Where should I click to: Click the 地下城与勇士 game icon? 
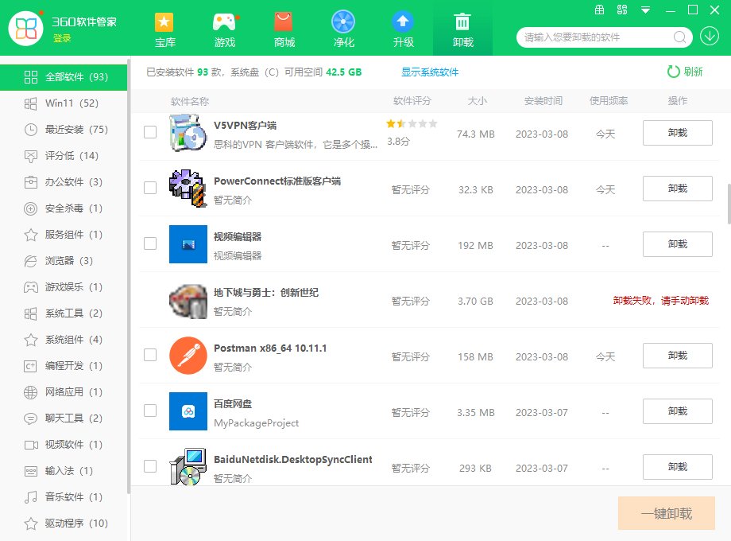coord(188,301)
